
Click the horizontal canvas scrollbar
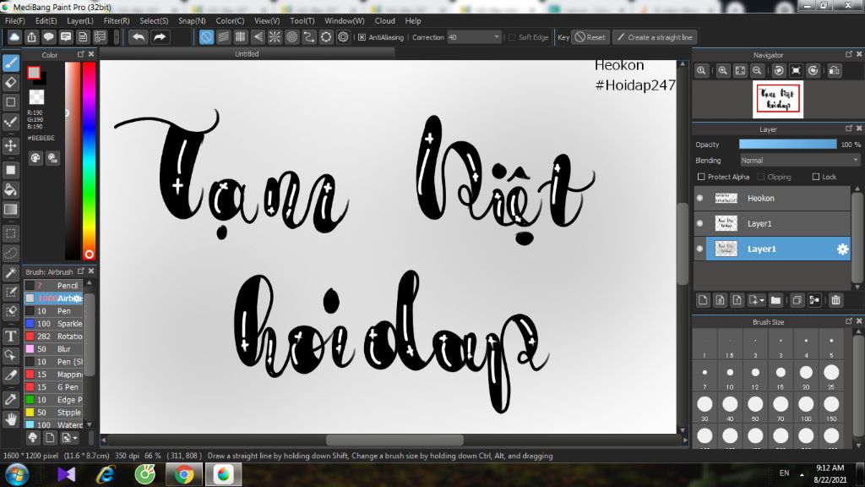(394, 440)
